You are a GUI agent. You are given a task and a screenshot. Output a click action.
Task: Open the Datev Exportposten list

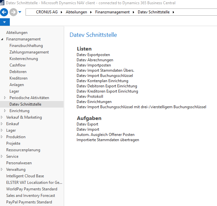[x=93, y=55]
